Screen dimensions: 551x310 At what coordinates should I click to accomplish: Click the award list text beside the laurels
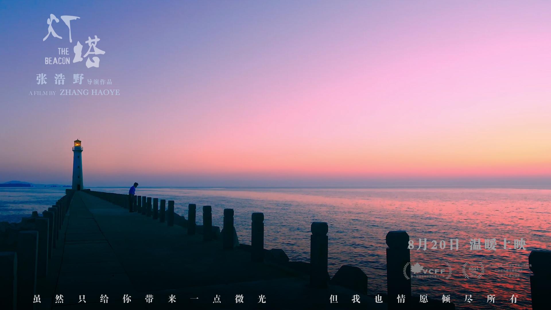tap(509, 270)
